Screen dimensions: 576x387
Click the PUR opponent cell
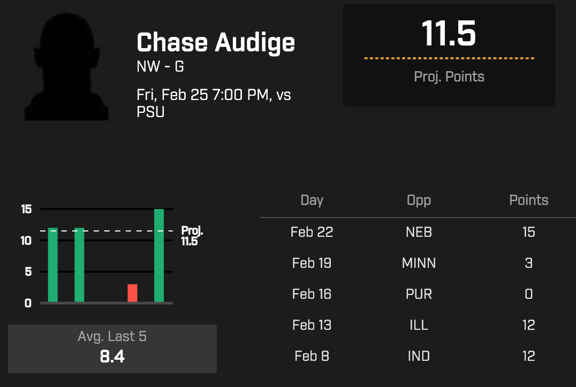[x=419, y=294]
